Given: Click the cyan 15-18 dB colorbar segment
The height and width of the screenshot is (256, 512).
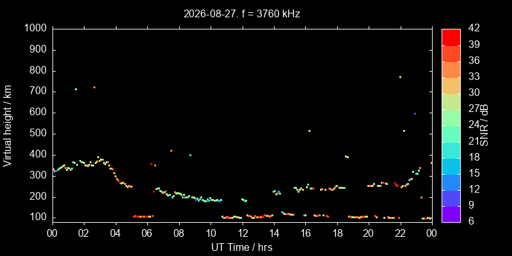Looking at the screenshot, I should [x=451, y=166].
